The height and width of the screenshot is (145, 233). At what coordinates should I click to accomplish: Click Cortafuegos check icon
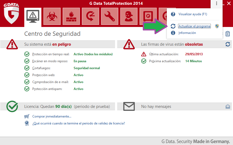click(27, 68)
